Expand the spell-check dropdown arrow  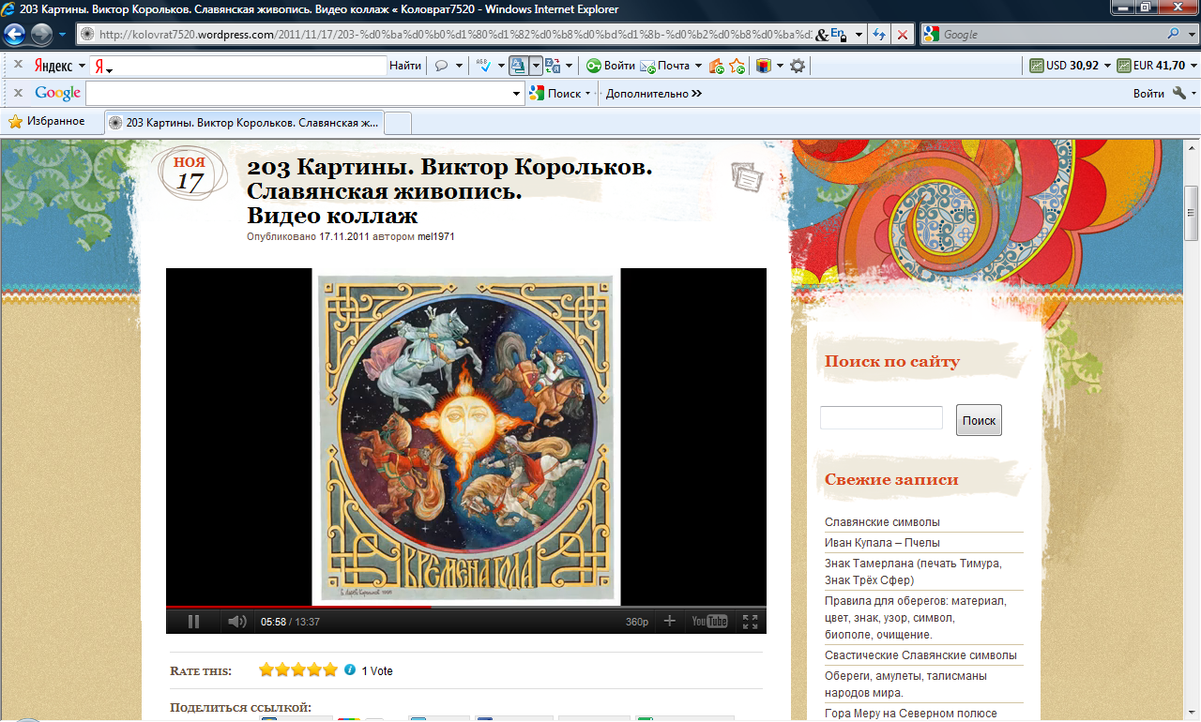pos(502,66)
